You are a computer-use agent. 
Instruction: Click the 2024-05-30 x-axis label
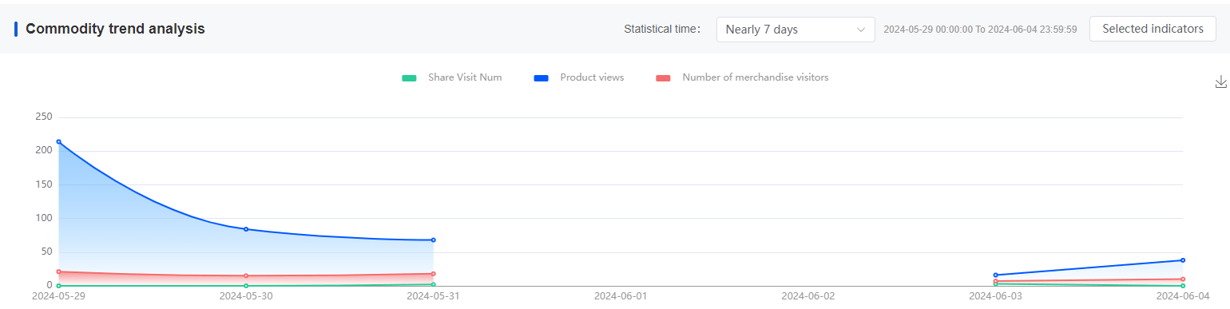[x=246, y=296]
